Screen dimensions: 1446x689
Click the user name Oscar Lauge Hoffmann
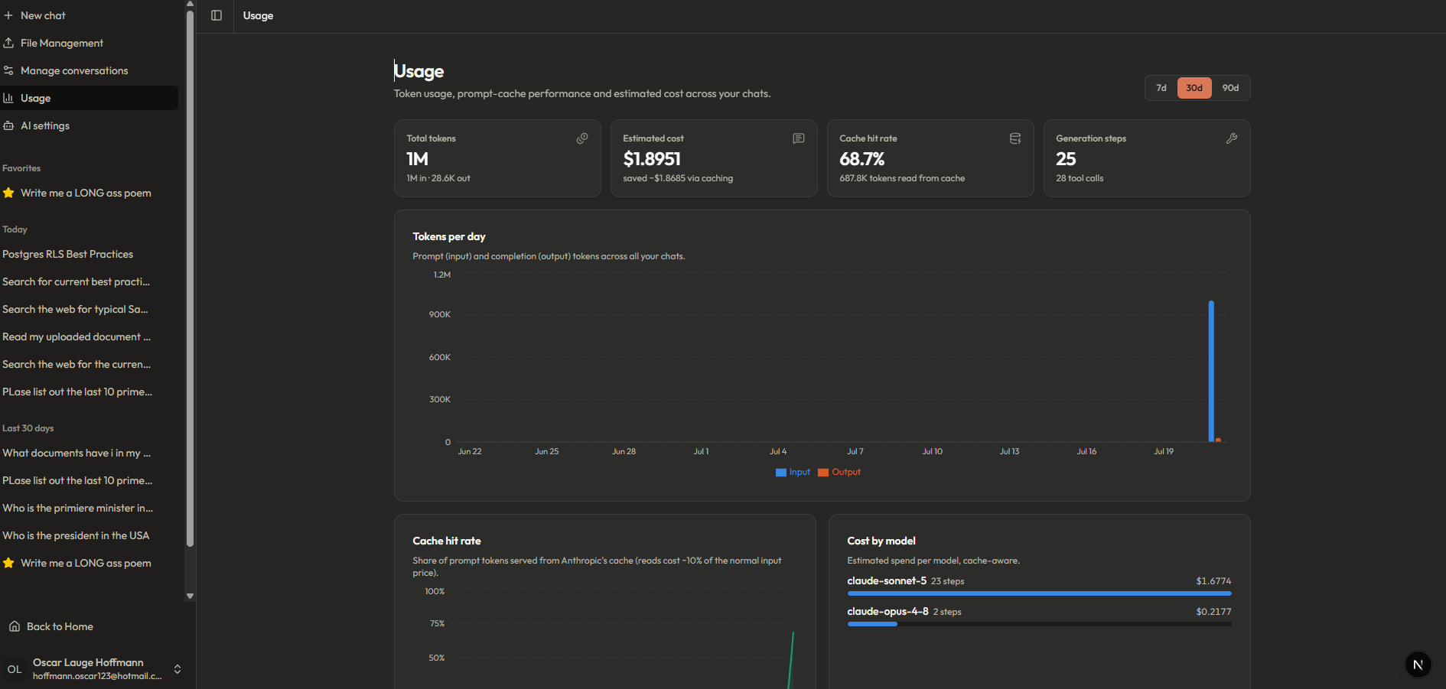click(88, 662)
